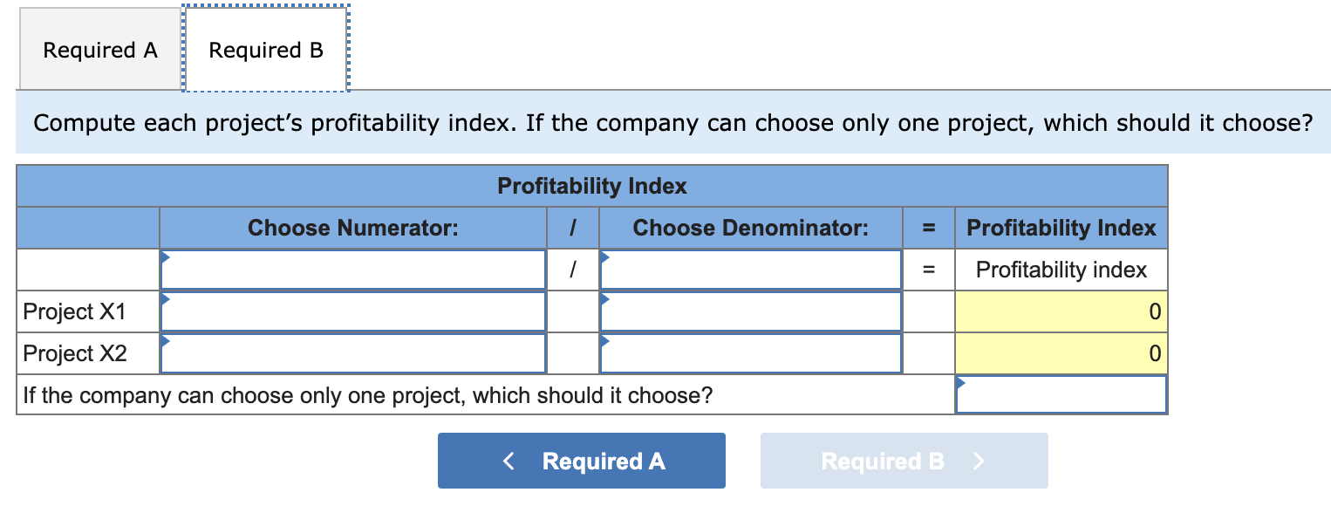Switch to the Required B tab
The height and width of the screenshot is (506, 1331).
coord(264,50)
